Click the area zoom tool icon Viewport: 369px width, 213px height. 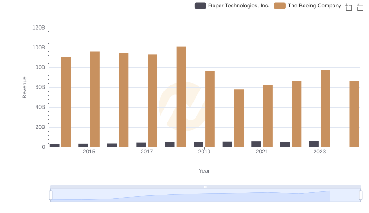349,7
